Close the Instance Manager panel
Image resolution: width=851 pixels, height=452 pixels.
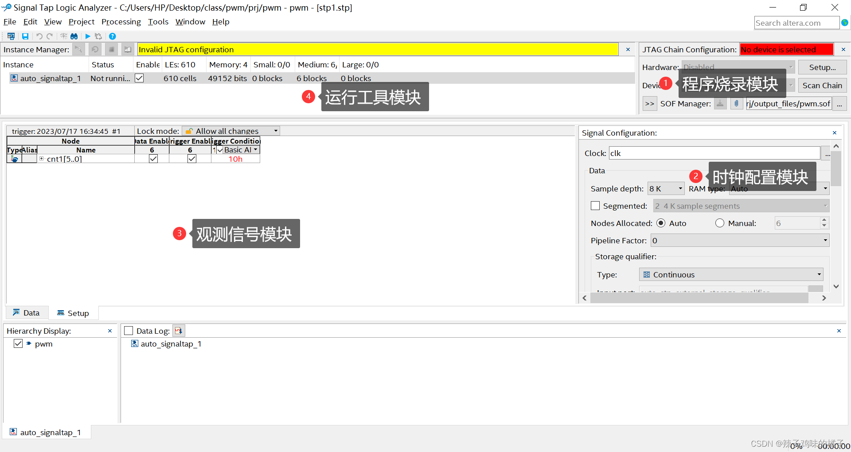[628, 50]
